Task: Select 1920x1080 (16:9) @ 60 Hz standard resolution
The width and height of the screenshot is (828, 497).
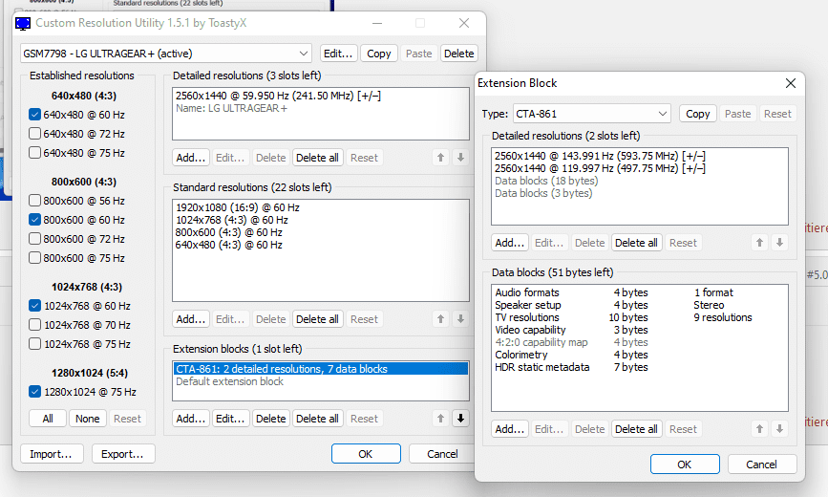Action: 321,207
